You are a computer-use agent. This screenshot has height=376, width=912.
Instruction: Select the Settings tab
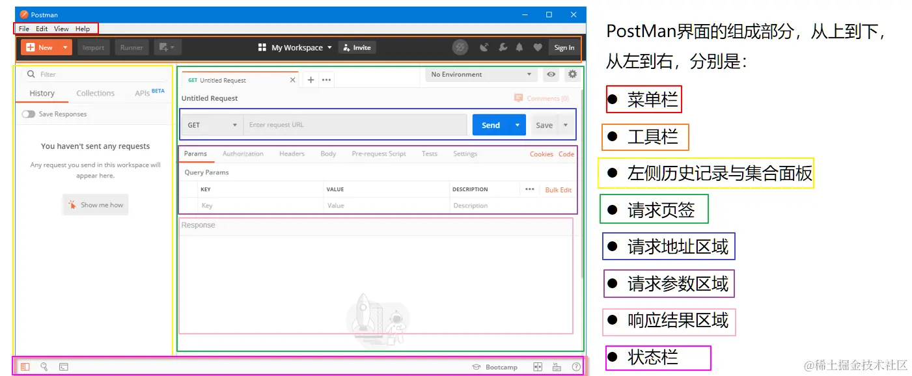[x=465, y=154]
